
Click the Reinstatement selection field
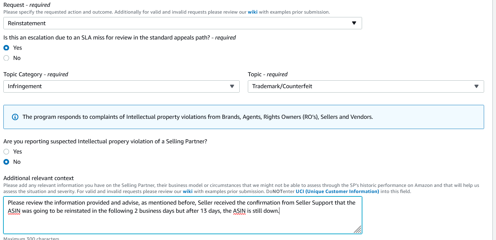tap(183, 23)
